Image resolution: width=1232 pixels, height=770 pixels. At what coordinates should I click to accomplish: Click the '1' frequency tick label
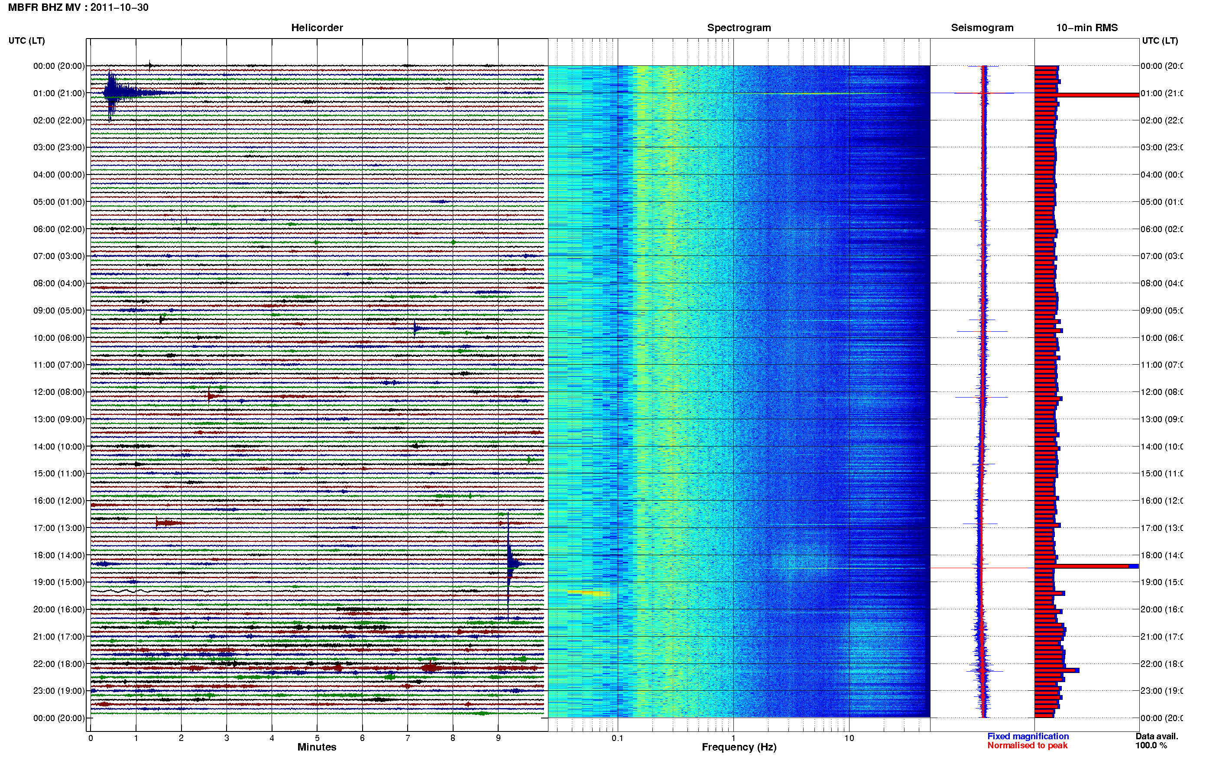point(733,738)
